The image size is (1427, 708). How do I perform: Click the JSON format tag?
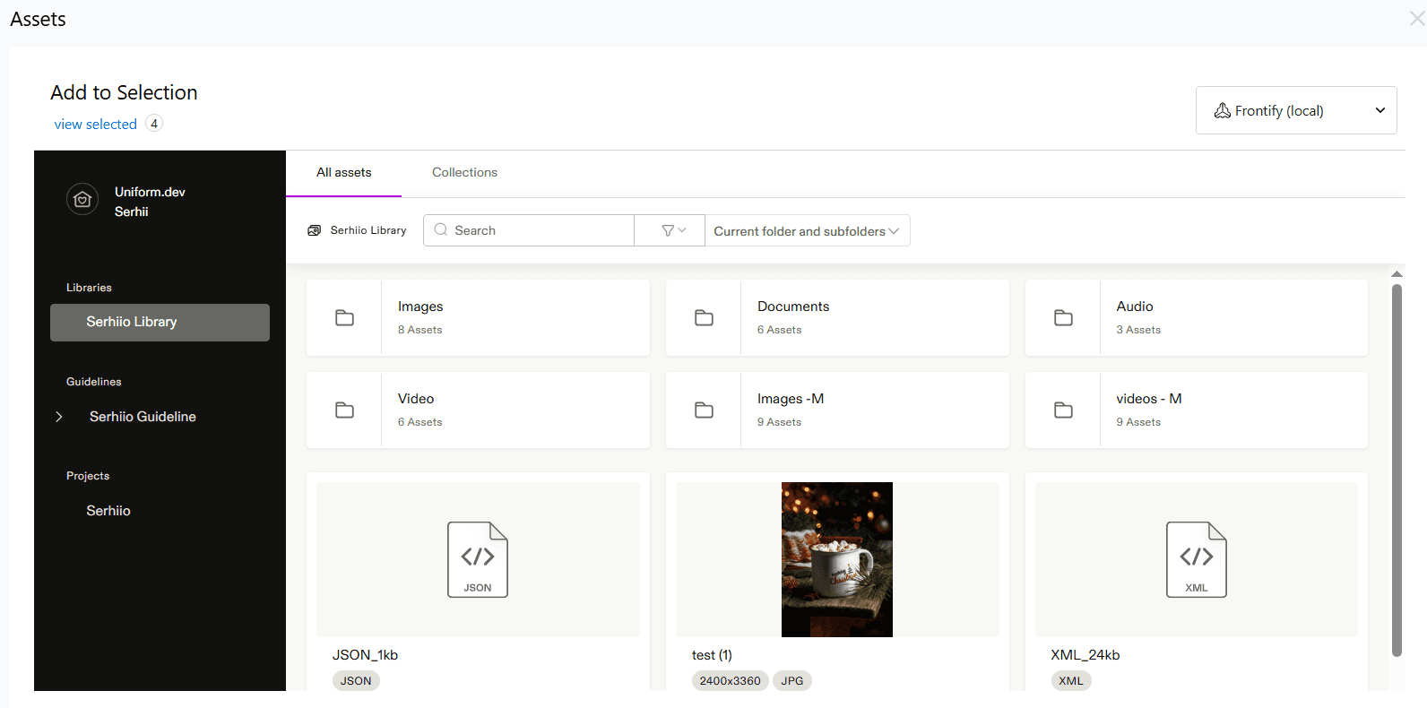pos(356,681)
